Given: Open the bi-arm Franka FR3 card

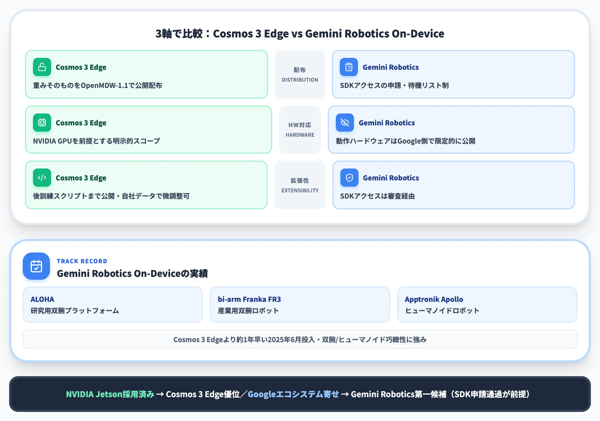Looking at the screenshot, I should 300,305.
